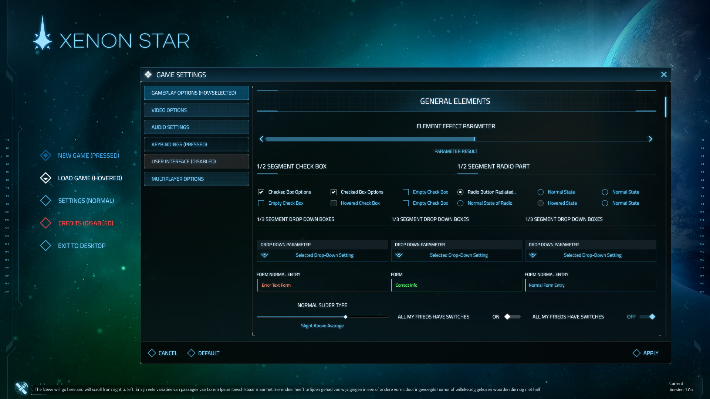Image resolution: width=710 pixels, height=399 pixels.
Task: Click the diamond icon next to EXIT TO DESKTOP
Action: [x=45, y=245]
